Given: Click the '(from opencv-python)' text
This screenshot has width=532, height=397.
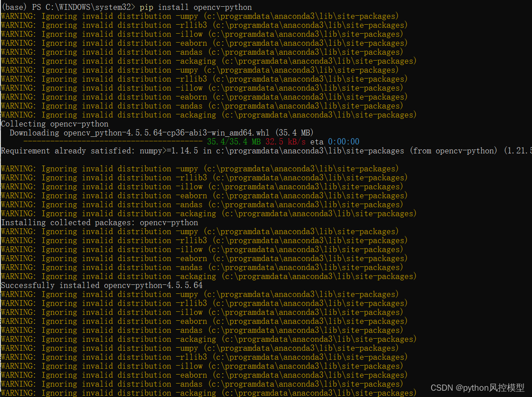Looking at the screenshot, I should [x=453, y=151].
